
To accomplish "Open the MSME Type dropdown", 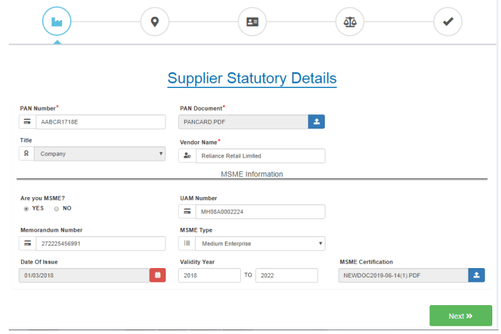I will [260, 244].
